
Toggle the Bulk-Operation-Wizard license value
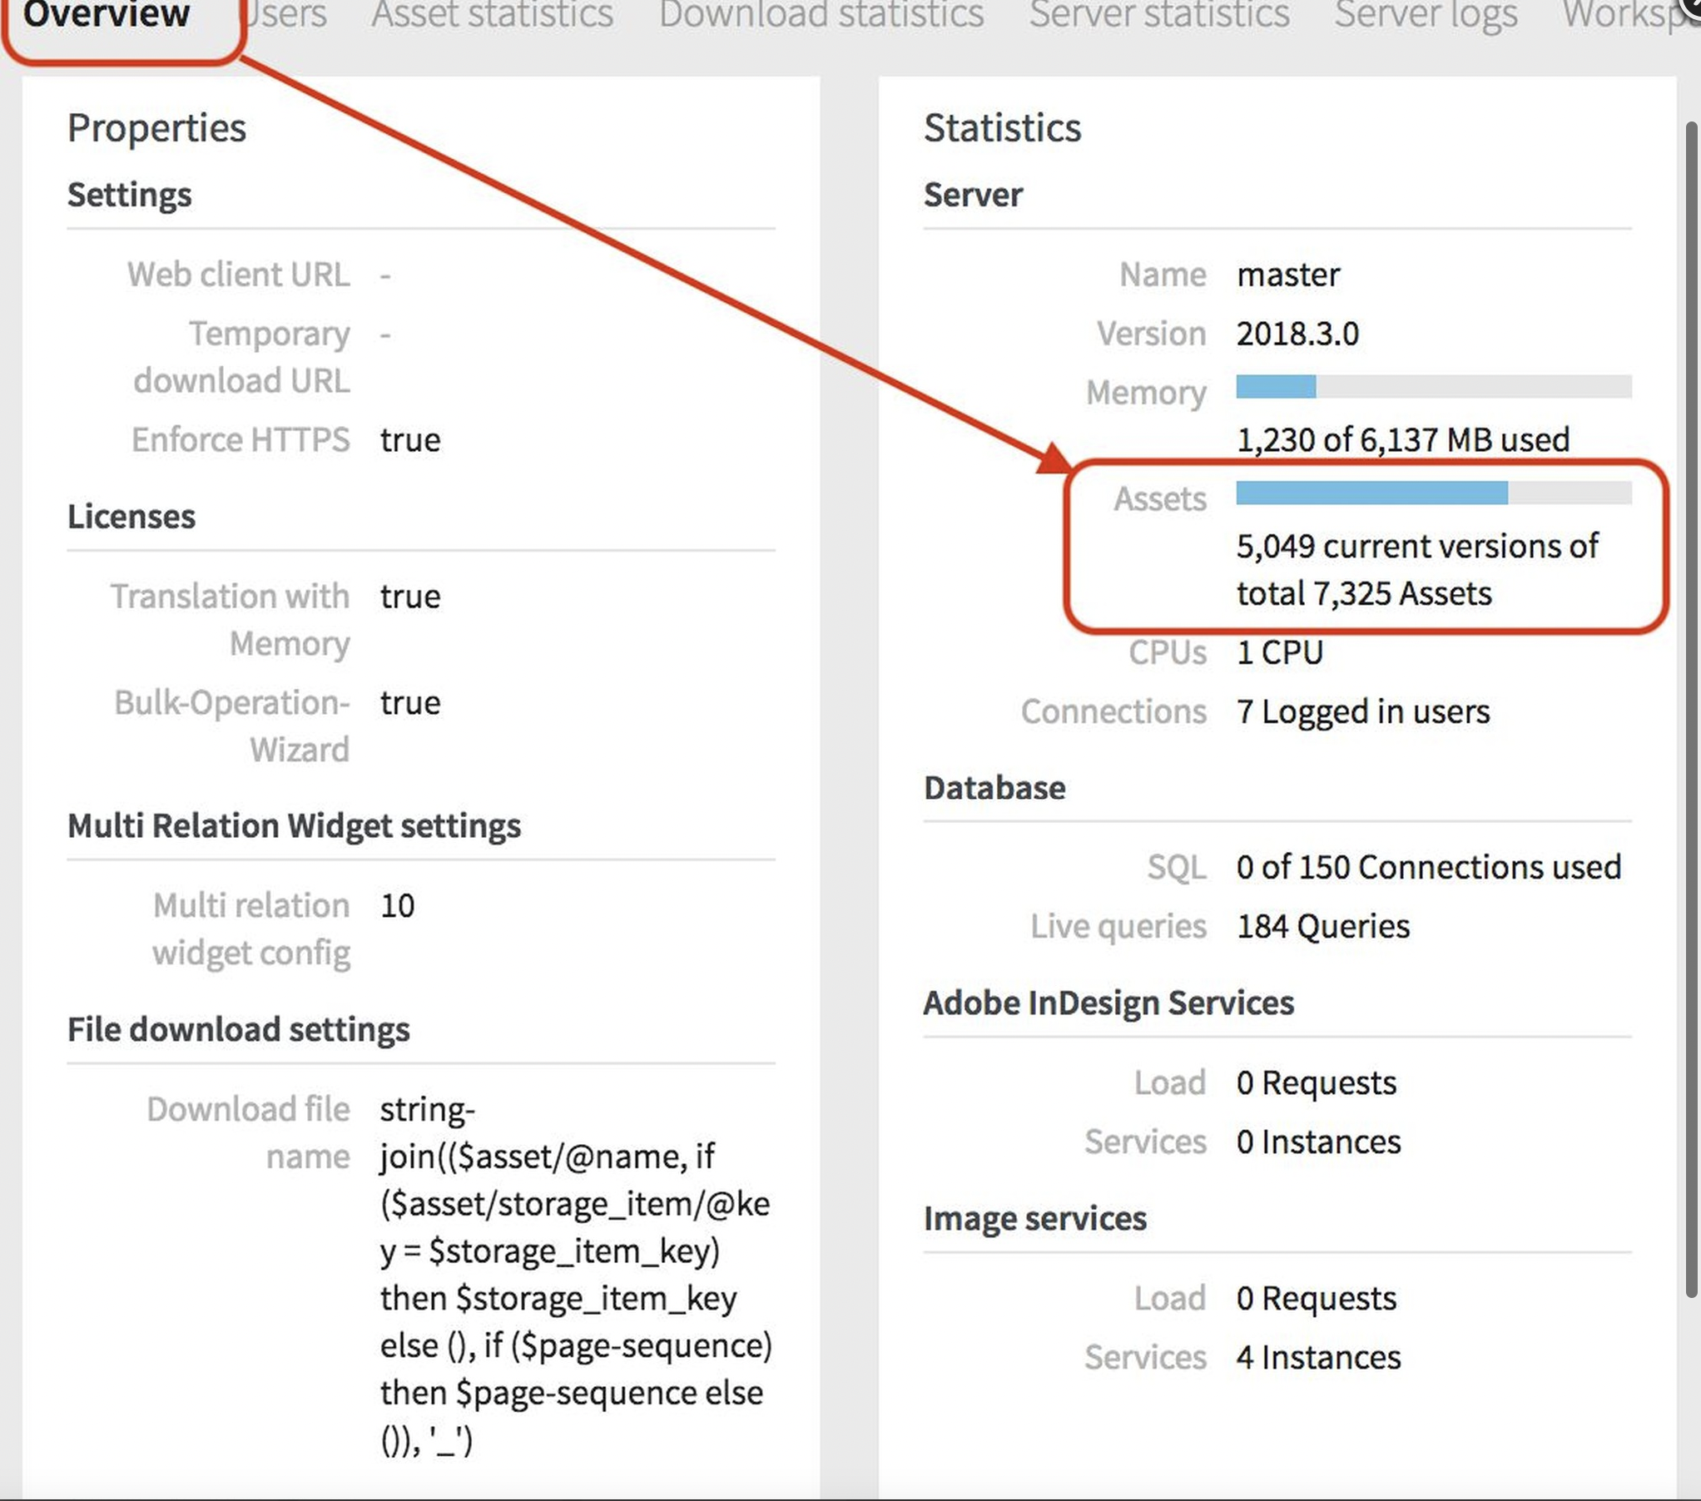tap(409, 702)
